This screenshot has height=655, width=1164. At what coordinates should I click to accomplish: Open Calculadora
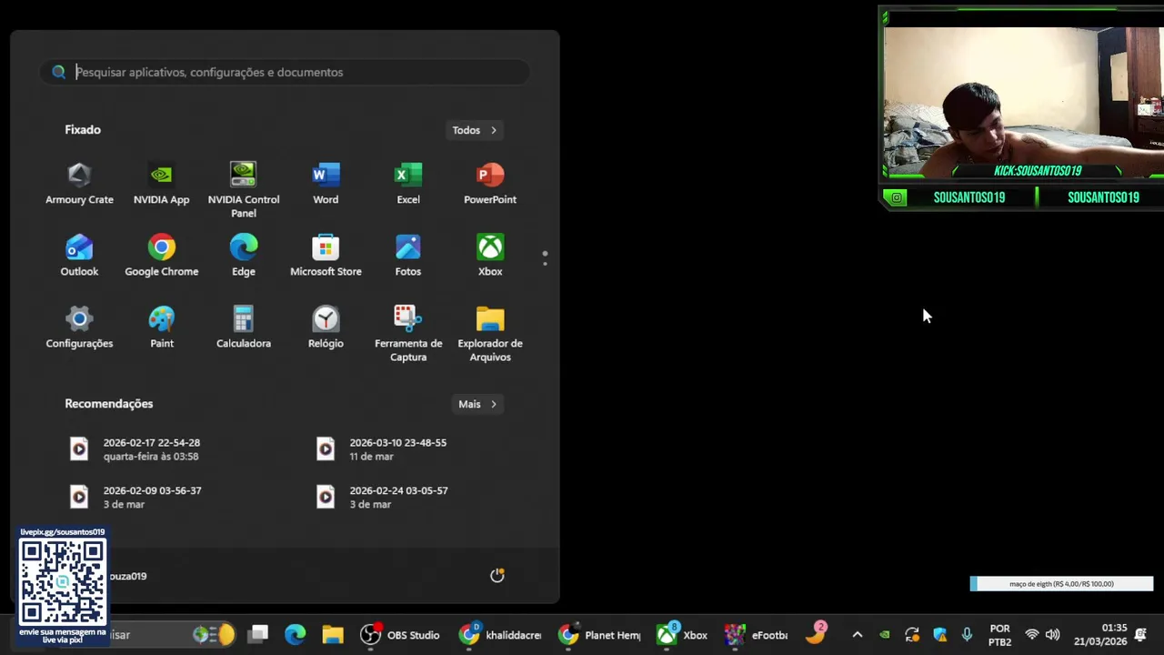(x=243, y=327)
